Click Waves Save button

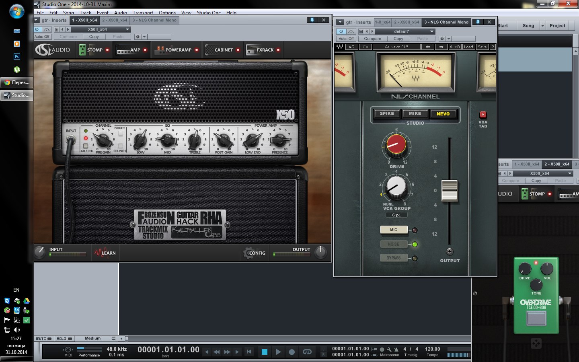point(482,47)
